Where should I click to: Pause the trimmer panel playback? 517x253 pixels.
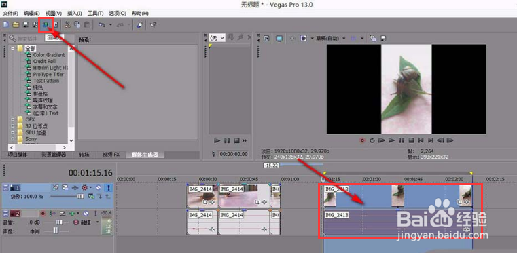[x=227, y=141]
